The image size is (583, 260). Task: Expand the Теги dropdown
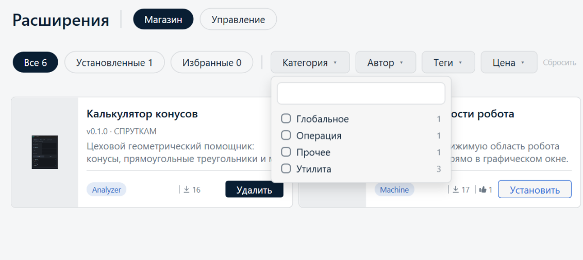tap(448, 62)
